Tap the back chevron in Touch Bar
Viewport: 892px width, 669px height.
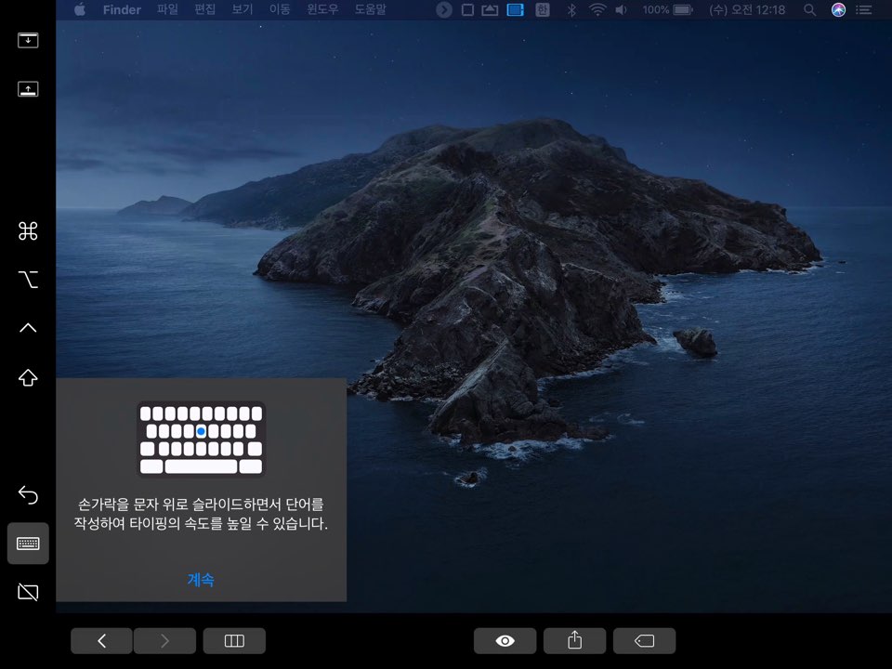[x=102, y=641]
